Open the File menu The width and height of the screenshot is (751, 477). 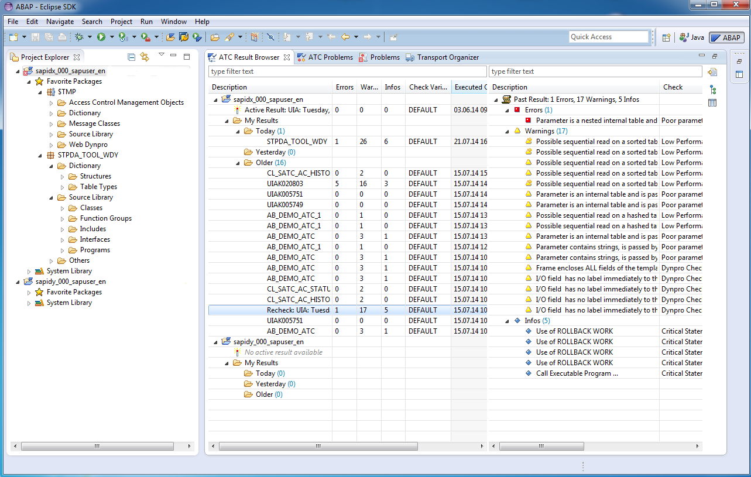point(13,22)
